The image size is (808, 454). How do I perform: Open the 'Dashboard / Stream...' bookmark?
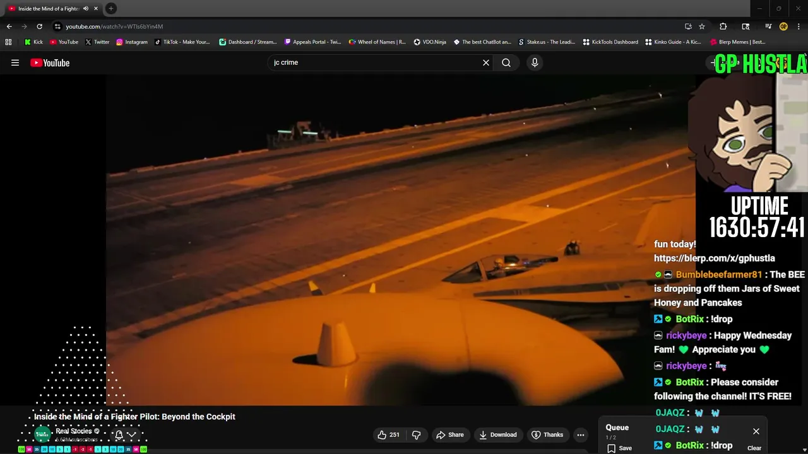pos(247,42)
